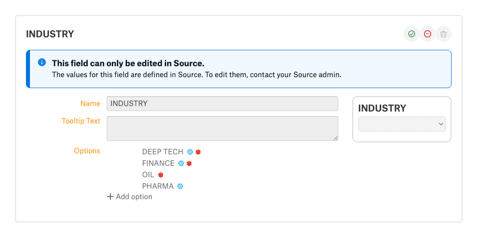Select the PHARMA option text
This screenshot has width=477, height=237.
pos(158,186)
